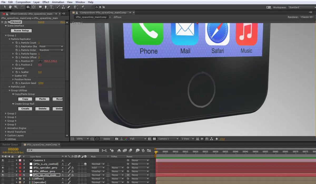Select the Puppet Pin tool

tap(82, 7)
